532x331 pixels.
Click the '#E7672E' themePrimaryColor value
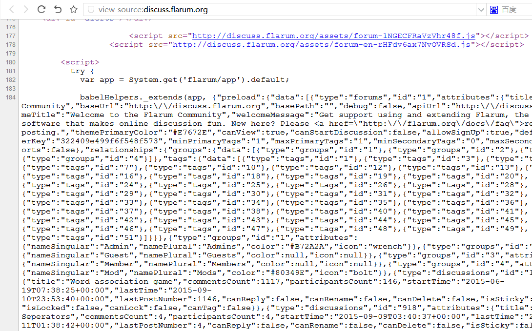point(190,133)
